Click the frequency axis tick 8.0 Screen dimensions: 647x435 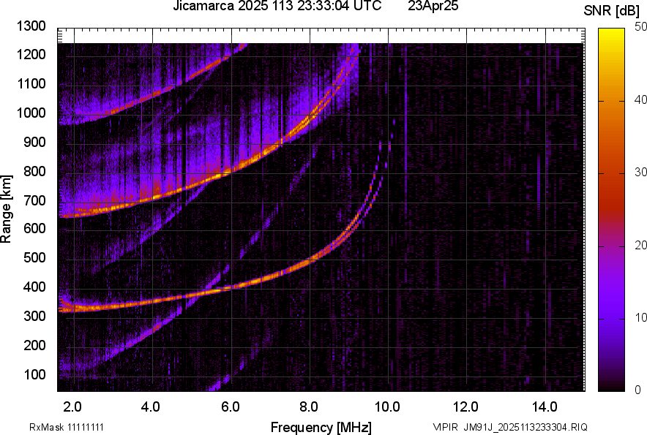click(x=309, y=406)
